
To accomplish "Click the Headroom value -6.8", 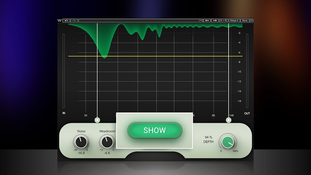I will click(x=107, y=153).
